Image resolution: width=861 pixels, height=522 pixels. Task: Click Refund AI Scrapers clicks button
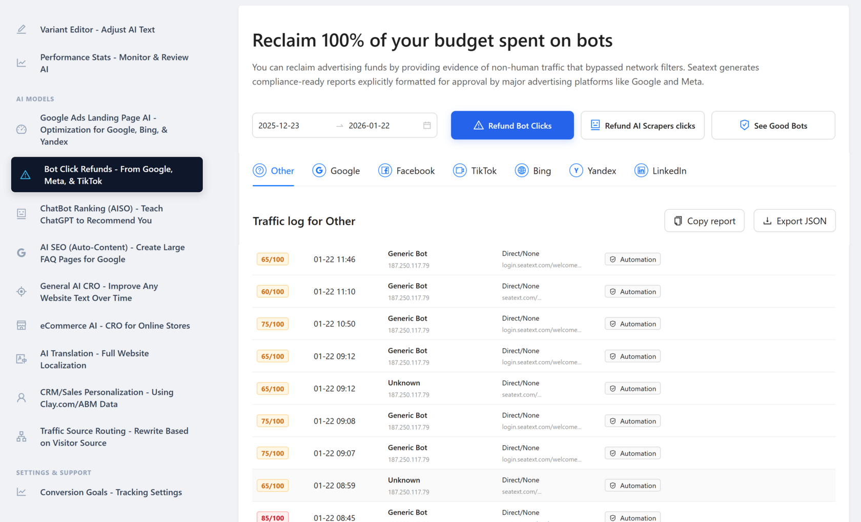(x=643, y=125)
